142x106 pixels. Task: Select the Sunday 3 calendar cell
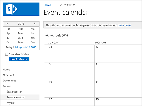click(71, 71)
